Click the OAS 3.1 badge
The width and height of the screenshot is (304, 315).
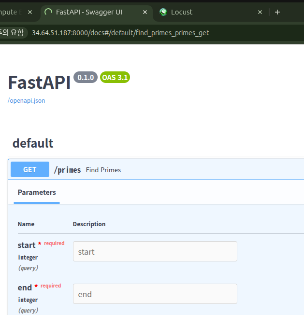point(115,77)
